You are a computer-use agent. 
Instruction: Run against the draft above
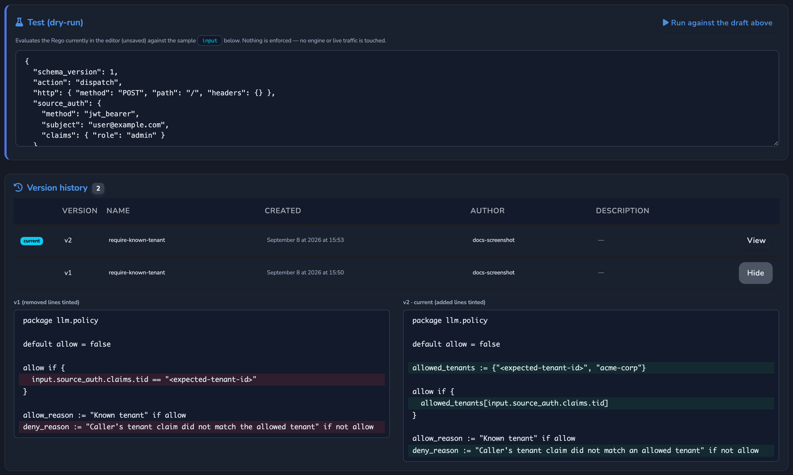pyautogui.click(x=717, y=23)
